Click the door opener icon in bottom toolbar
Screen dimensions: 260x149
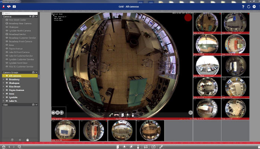118,147
